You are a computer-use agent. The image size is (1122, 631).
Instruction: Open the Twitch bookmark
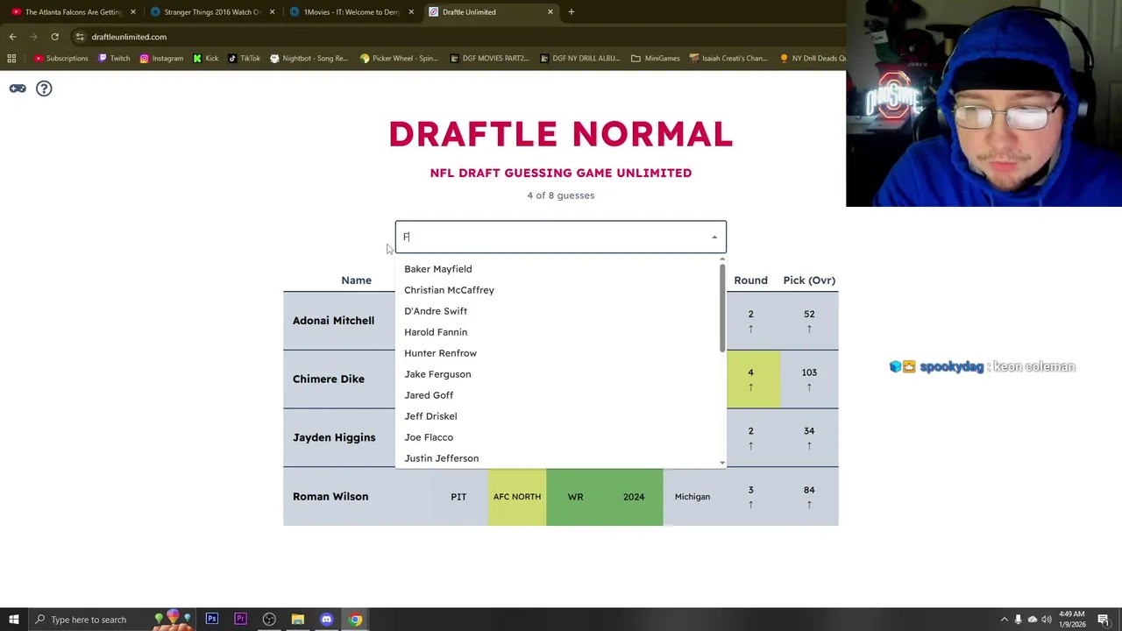(x=114, y=59)
